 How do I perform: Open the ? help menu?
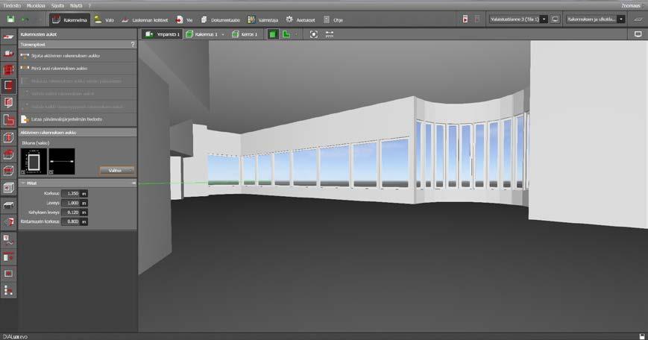[89, 6]
